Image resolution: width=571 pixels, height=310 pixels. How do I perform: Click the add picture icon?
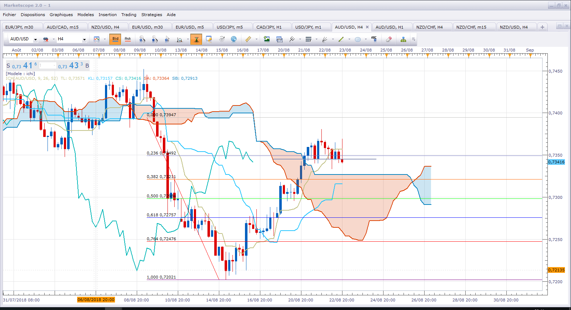tap(267, 39)
